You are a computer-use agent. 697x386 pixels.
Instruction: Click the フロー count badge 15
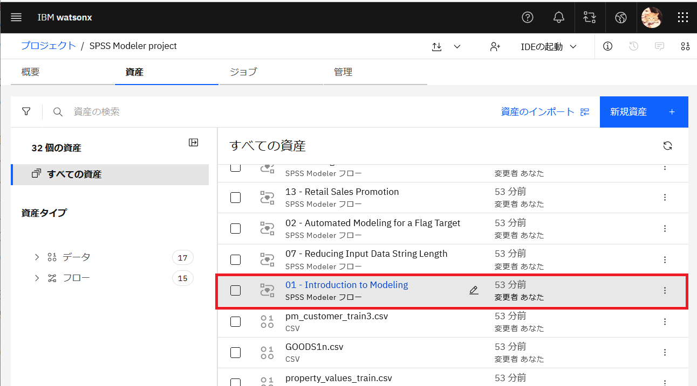click(x=182, y=278)
